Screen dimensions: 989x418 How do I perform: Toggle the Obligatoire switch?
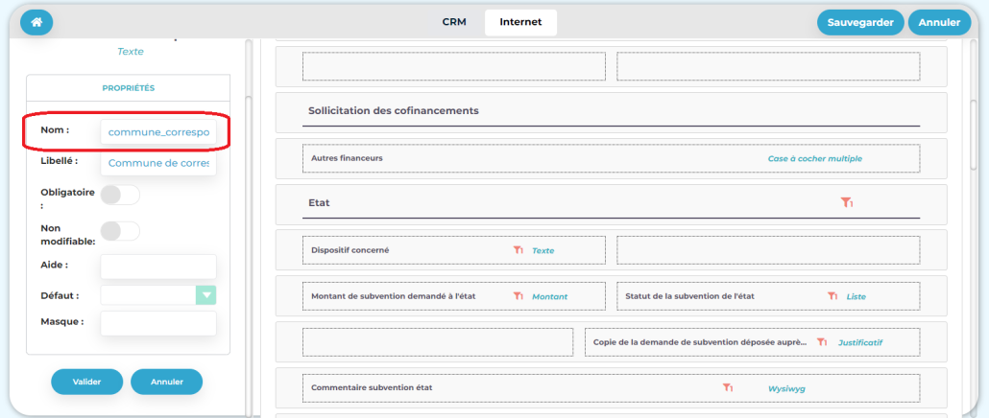[x=120, y=195]
